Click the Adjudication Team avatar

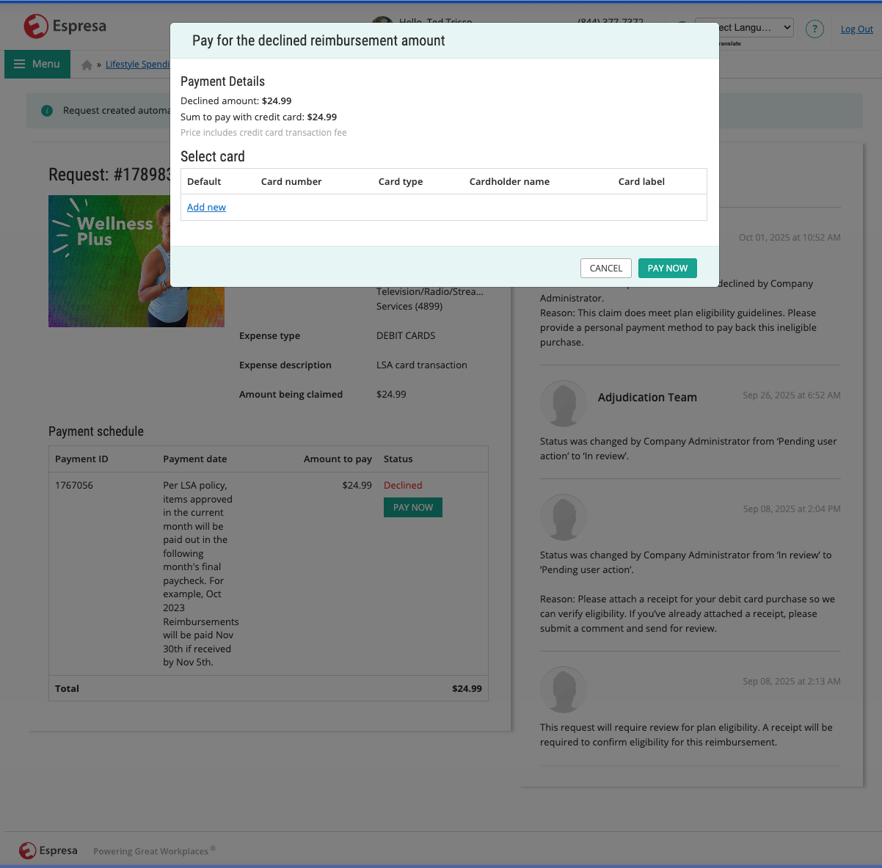click(x=564, y=403)
